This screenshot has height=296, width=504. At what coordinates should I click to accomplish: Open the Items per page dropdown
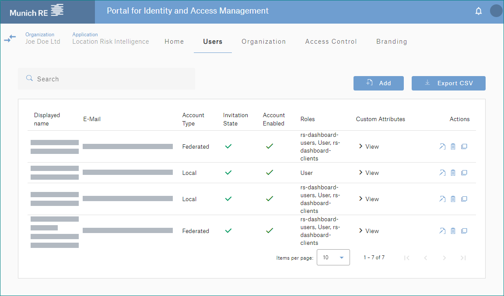coord(333,258)
